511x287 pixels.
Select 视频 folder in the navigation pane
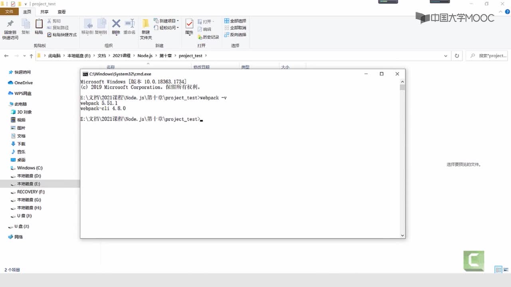click(x=18, y=120)
